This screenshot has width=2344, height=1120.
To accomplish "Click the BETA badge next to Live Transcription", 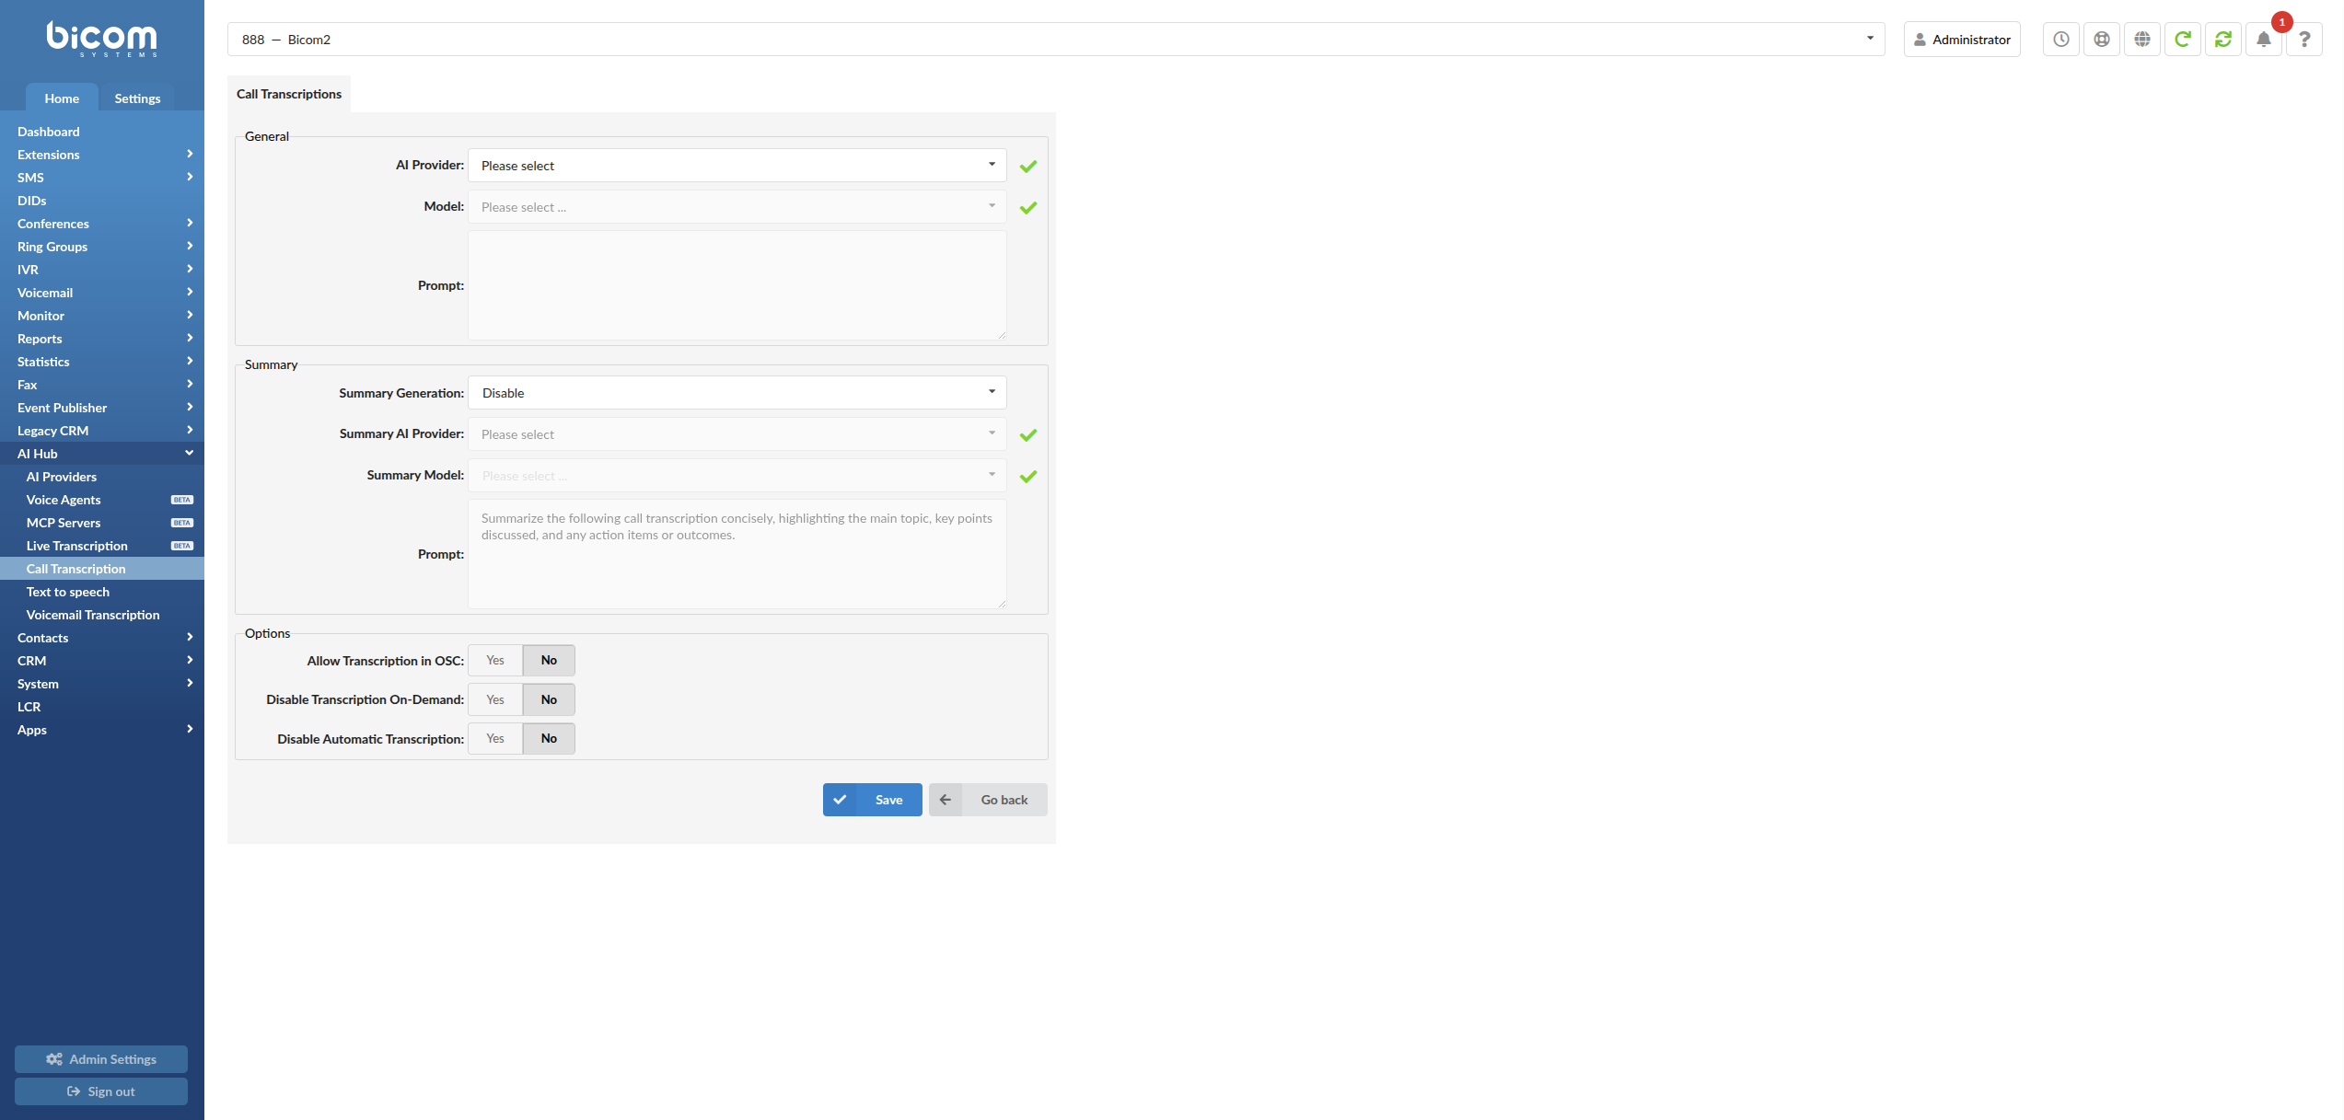I will [182, 546].
